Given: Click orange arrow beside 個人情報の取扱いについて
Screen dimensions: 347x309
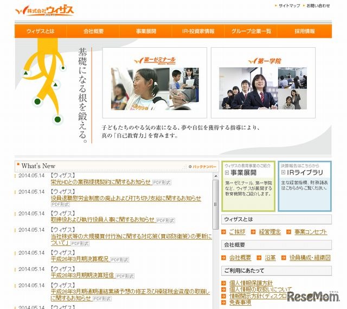Looking at the screenshot, I should [x=224, y=289].
